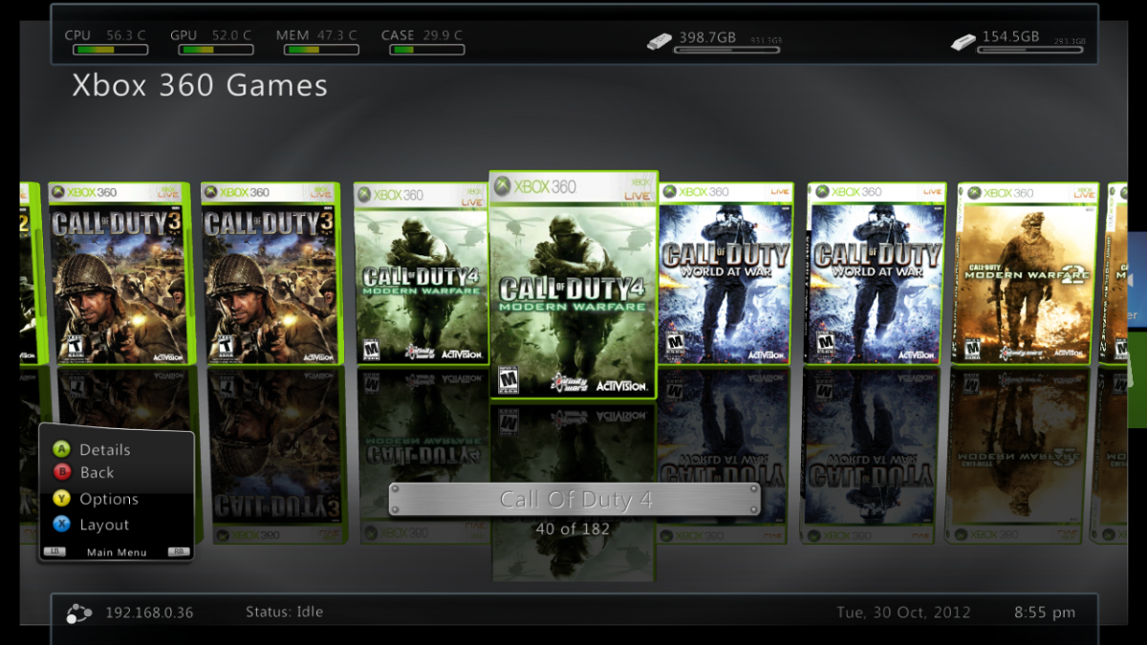Image resolution: width=1147 pixels, height=645 pixels.
Task: Select the leftmost full Call of Duty 3 cover
Action: pos(119,273)
